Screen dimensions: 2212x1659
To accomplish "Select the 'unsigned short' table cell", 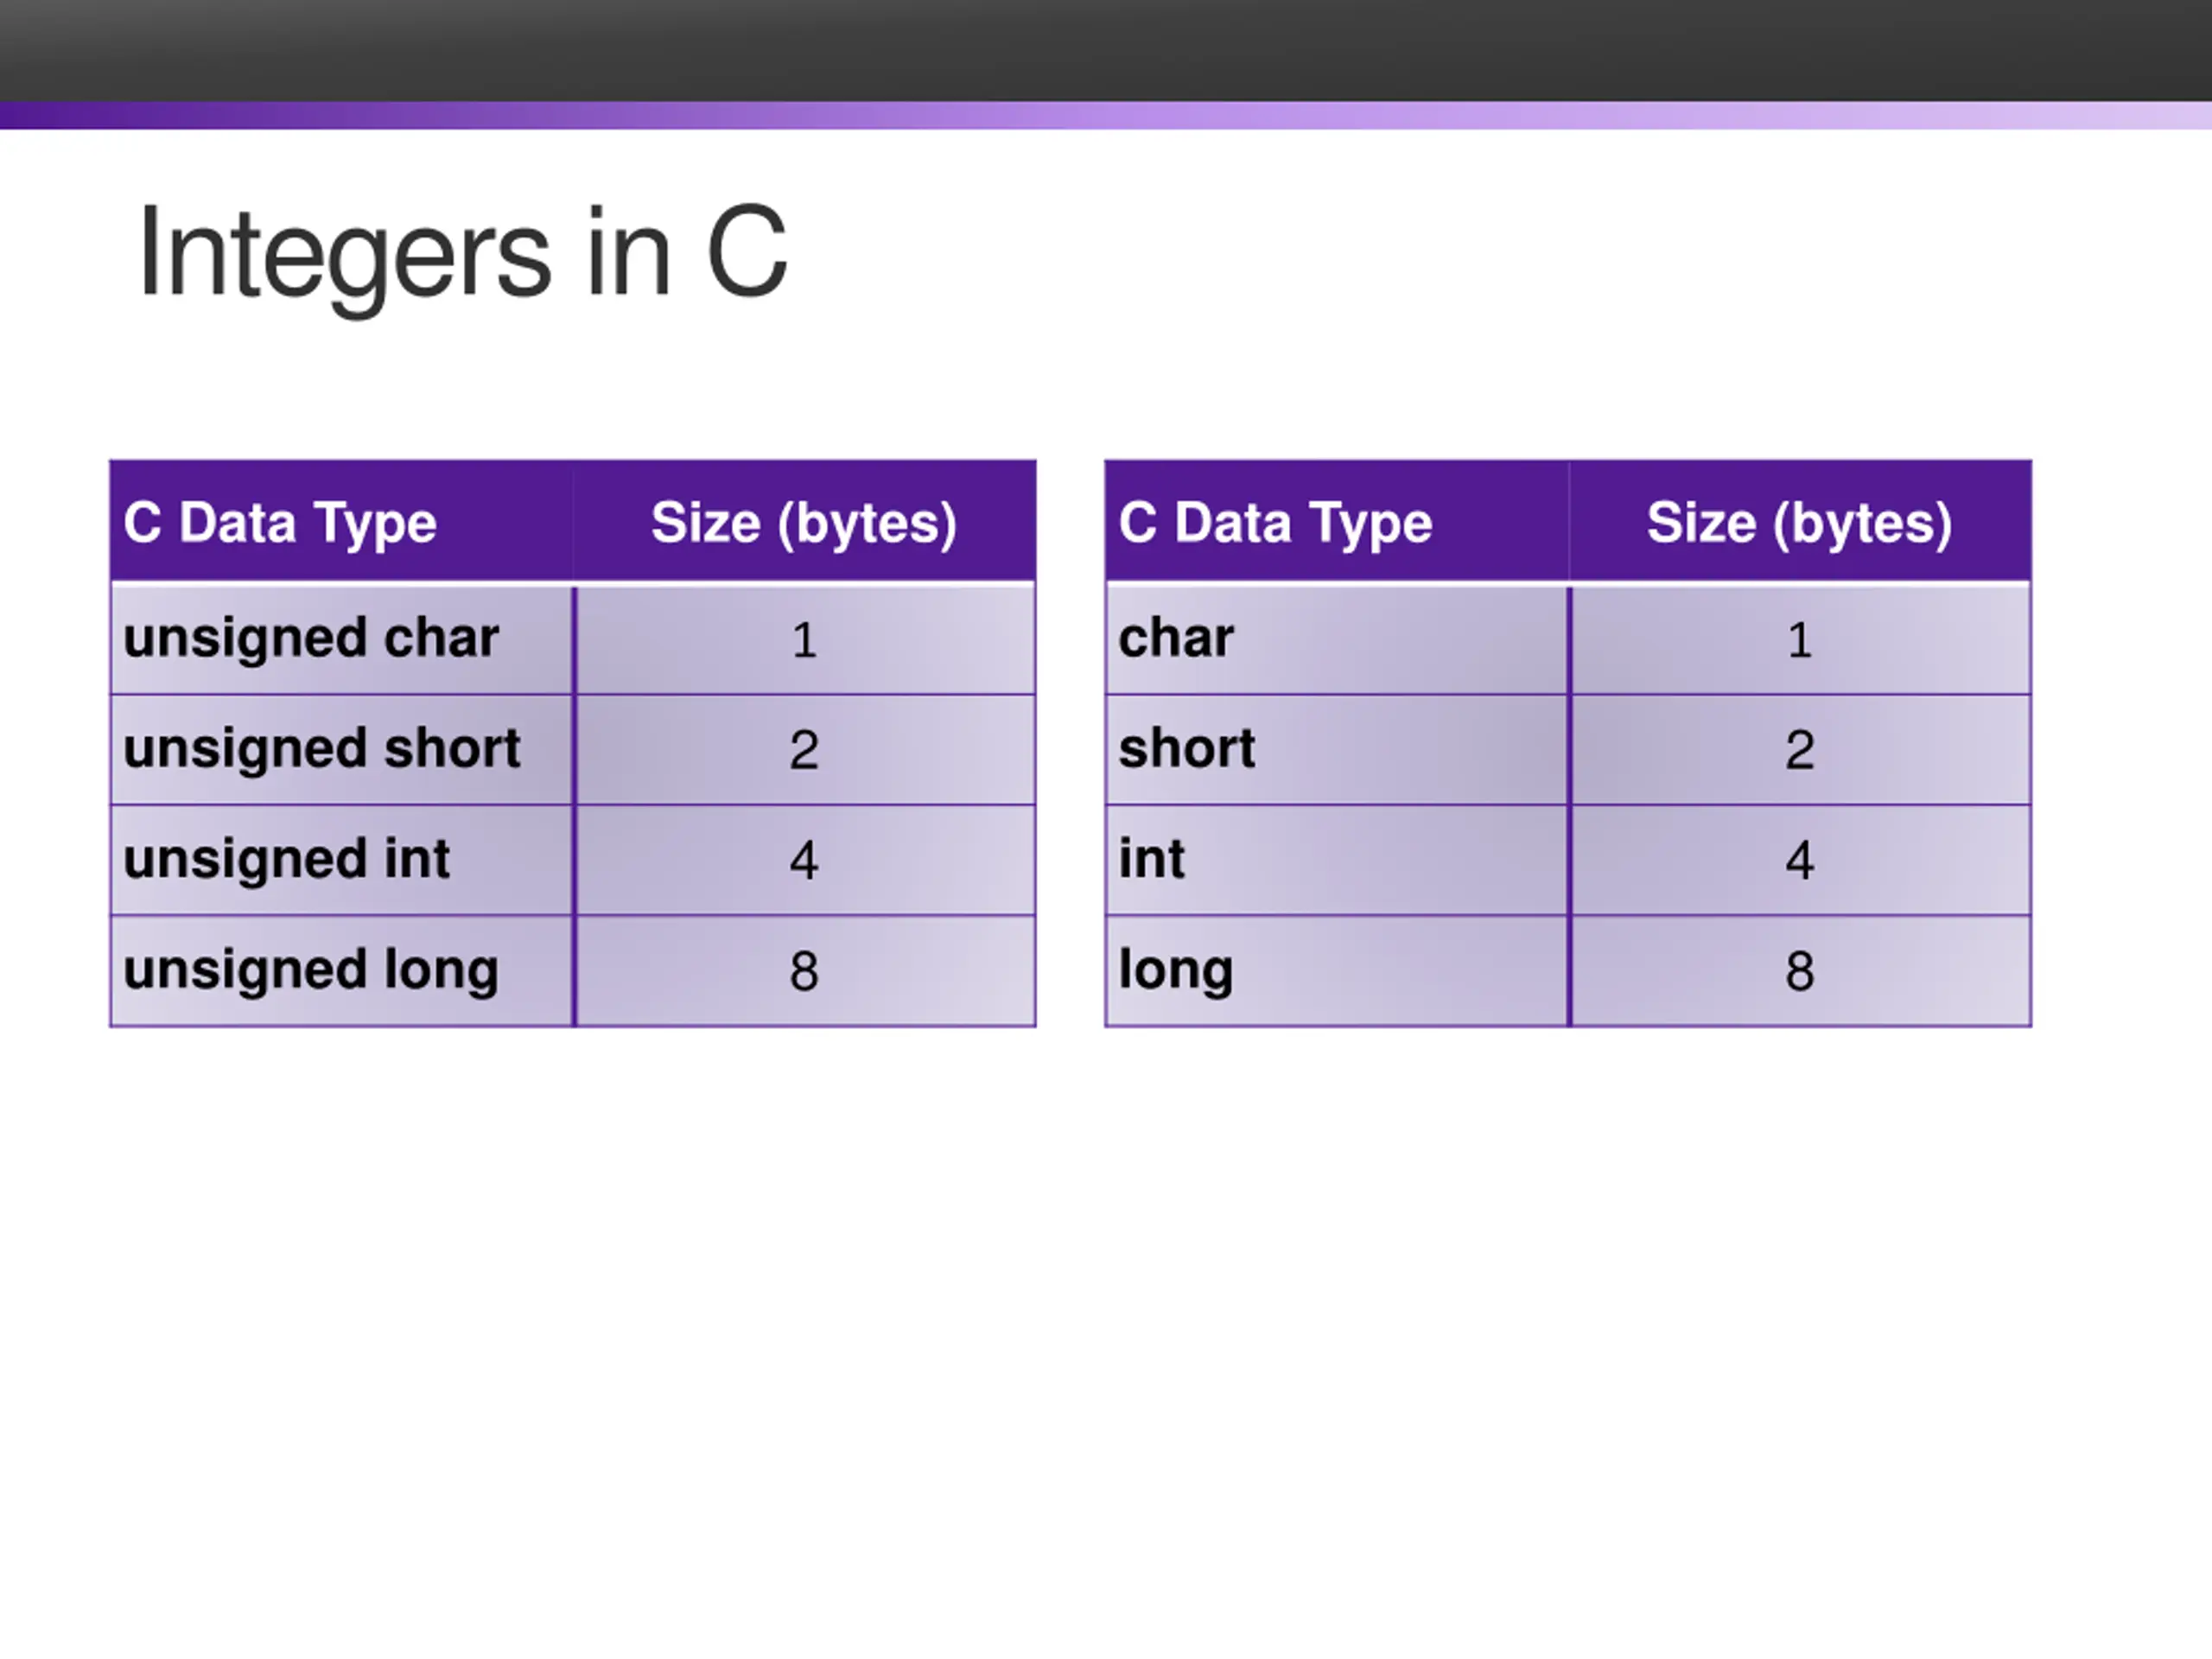I will [342, 749].
